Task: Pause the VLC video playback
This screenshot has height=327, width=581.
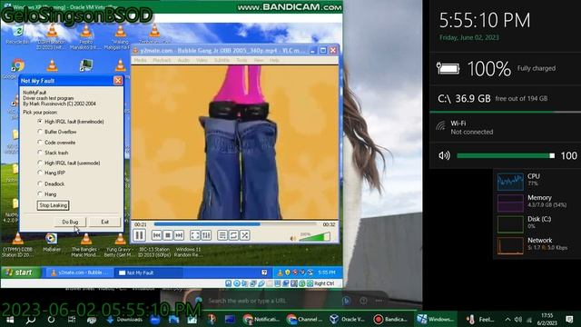Action: tap(139, 235)
